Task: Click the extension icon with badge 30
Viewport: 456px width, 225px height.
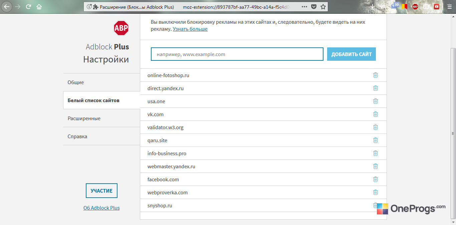Action: tap(395, 6)
